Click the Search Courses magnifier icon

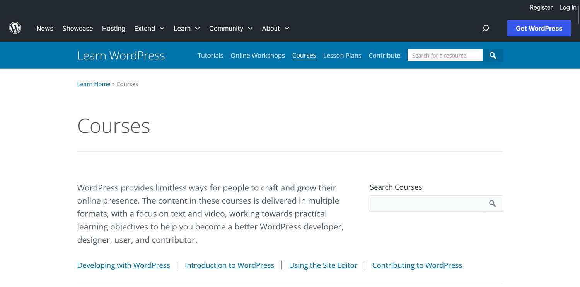[x=492, y=204]
